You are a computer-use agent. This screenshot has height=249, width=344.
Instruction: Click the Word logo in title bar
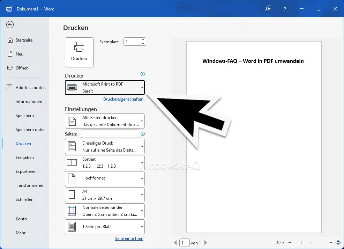pos(9,9)
